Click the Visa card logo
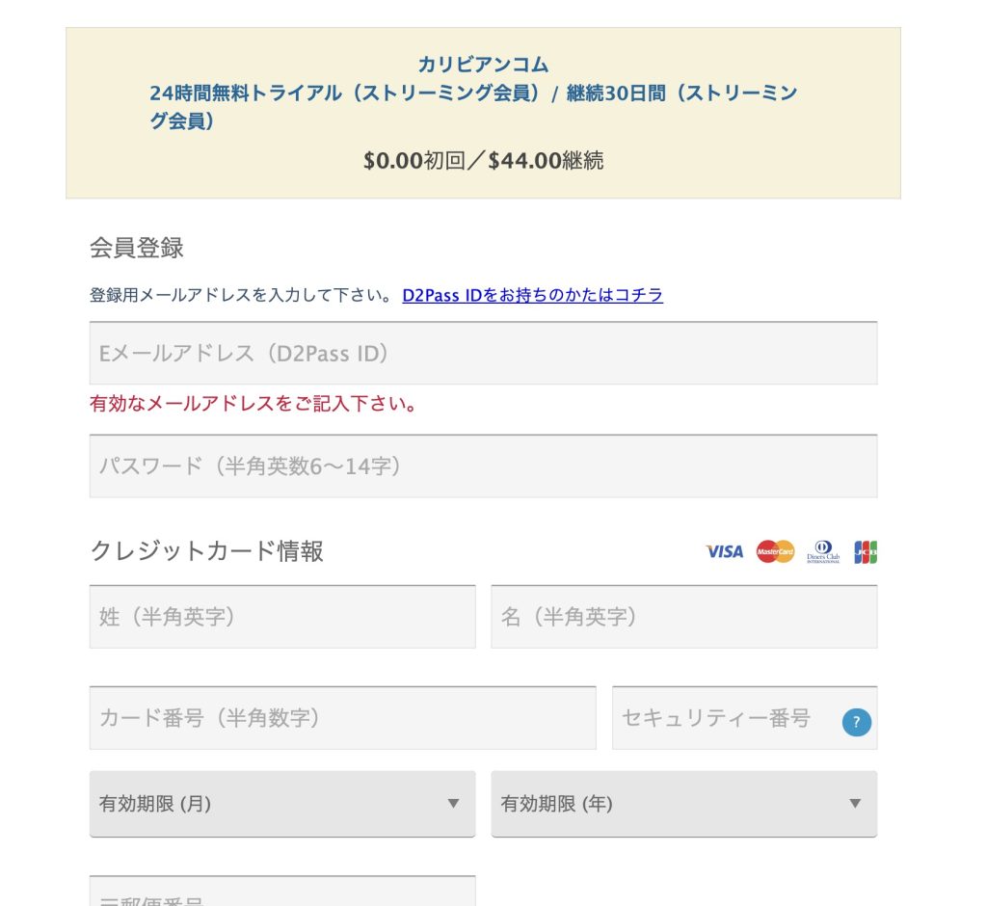 (x=724, y=551)
